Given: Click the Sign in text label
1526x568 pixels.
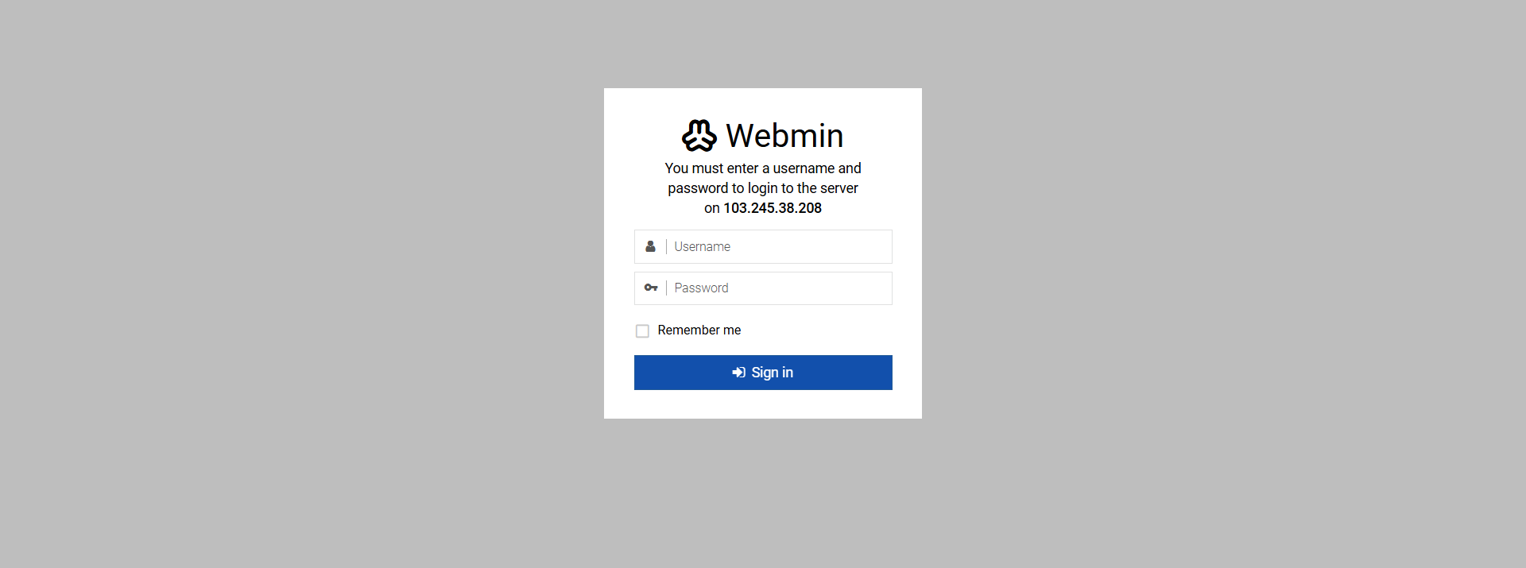Looking at the screenshot, I should (772, 373).
